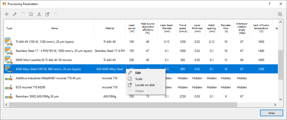Click the Laser power column header
287x120 pixels.
point(132,28)
